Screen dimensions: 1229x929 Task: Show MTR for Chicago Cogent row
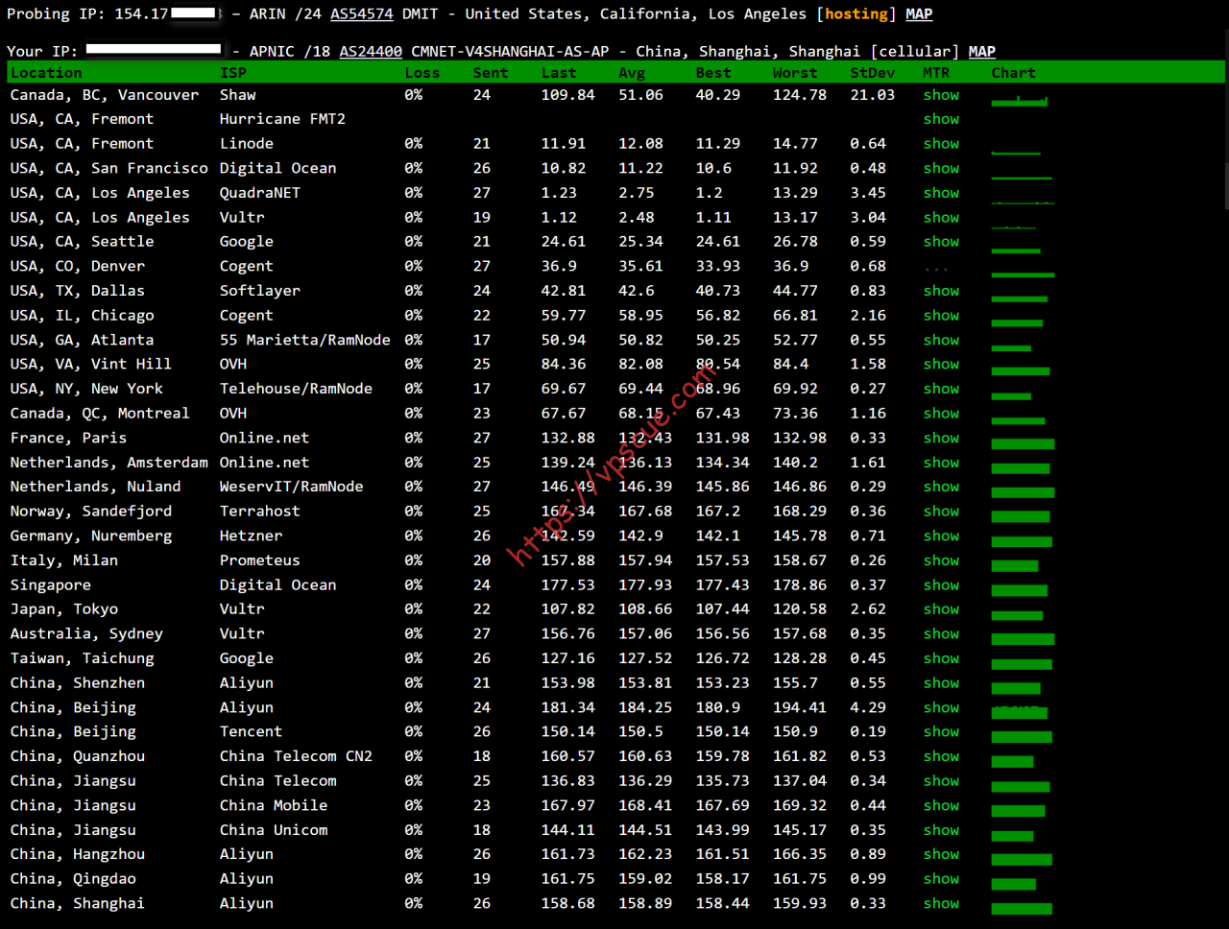tap(941, 316)
